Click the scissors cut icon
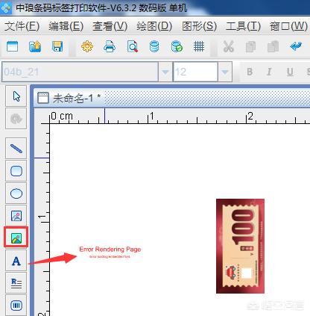 [229, 46]
